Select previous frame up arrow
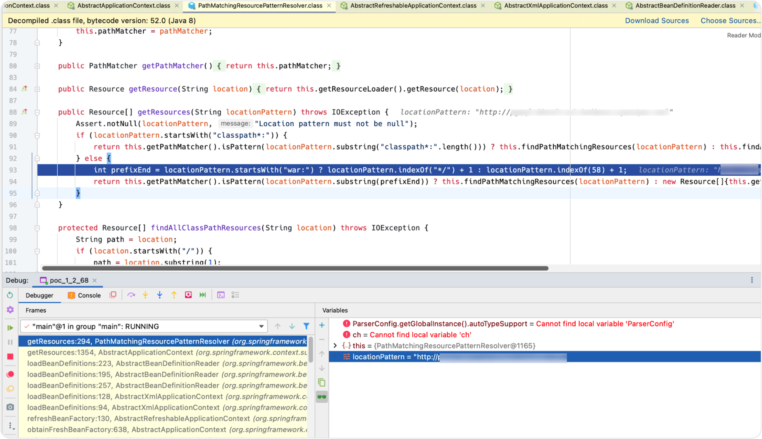This screenshot has height=439, width=762. pyautogui.click(x=278, y=326)
